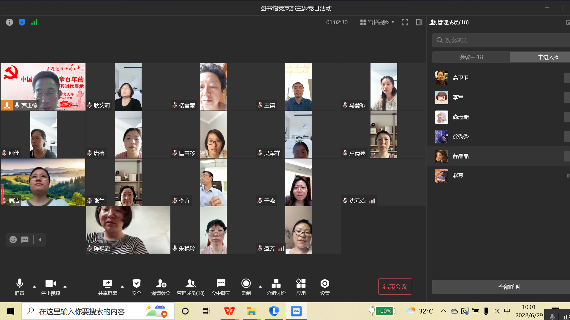Select the 未进入·6 tab

coord(548,57)
